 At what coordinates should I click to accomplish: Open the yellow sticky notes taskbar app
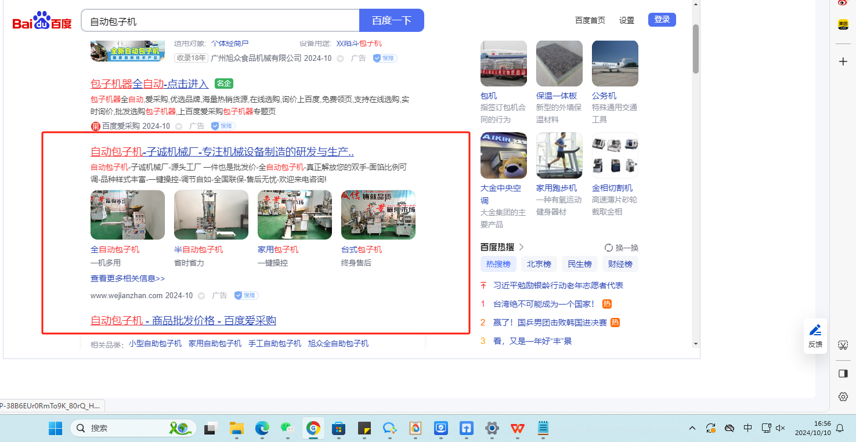[364, 428]
